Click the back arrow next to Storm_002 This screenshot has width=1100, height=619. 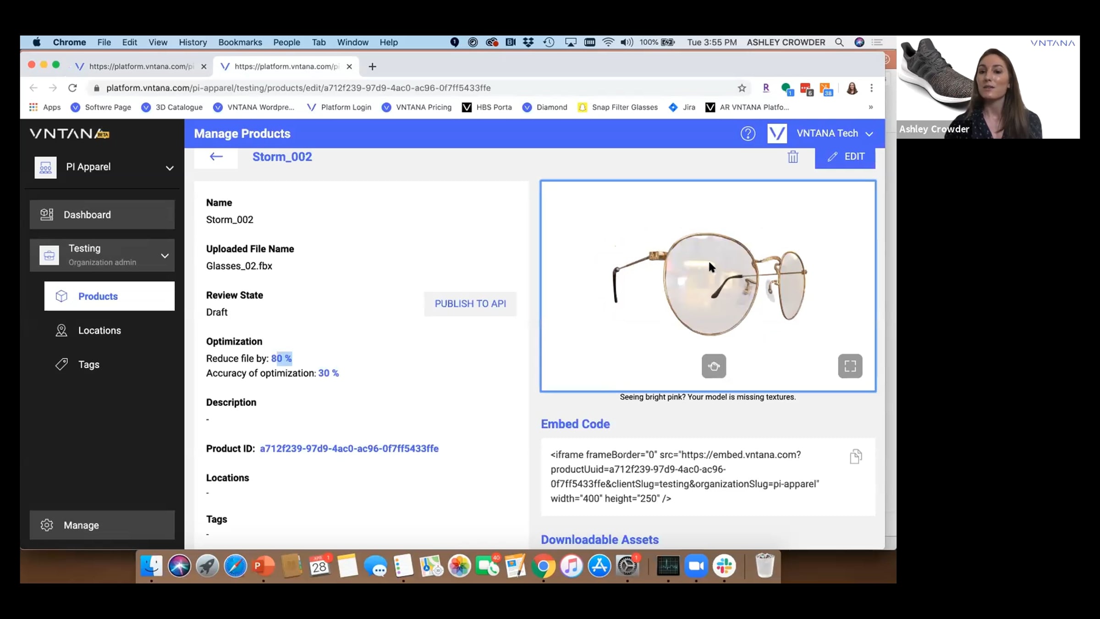click(216, 157)
